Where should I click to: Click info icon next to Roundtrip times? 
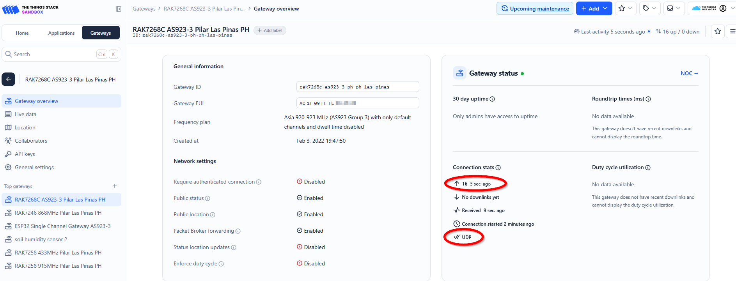click(648, 99)
